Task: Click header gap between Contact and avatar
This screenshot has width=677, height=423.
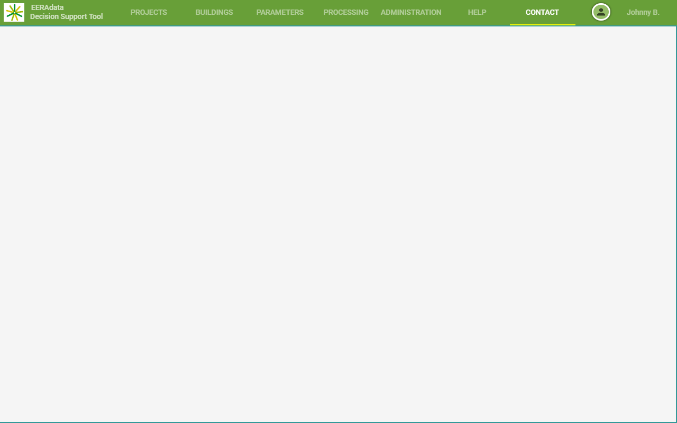Action: pyautogui.click(x=583, y=12)
